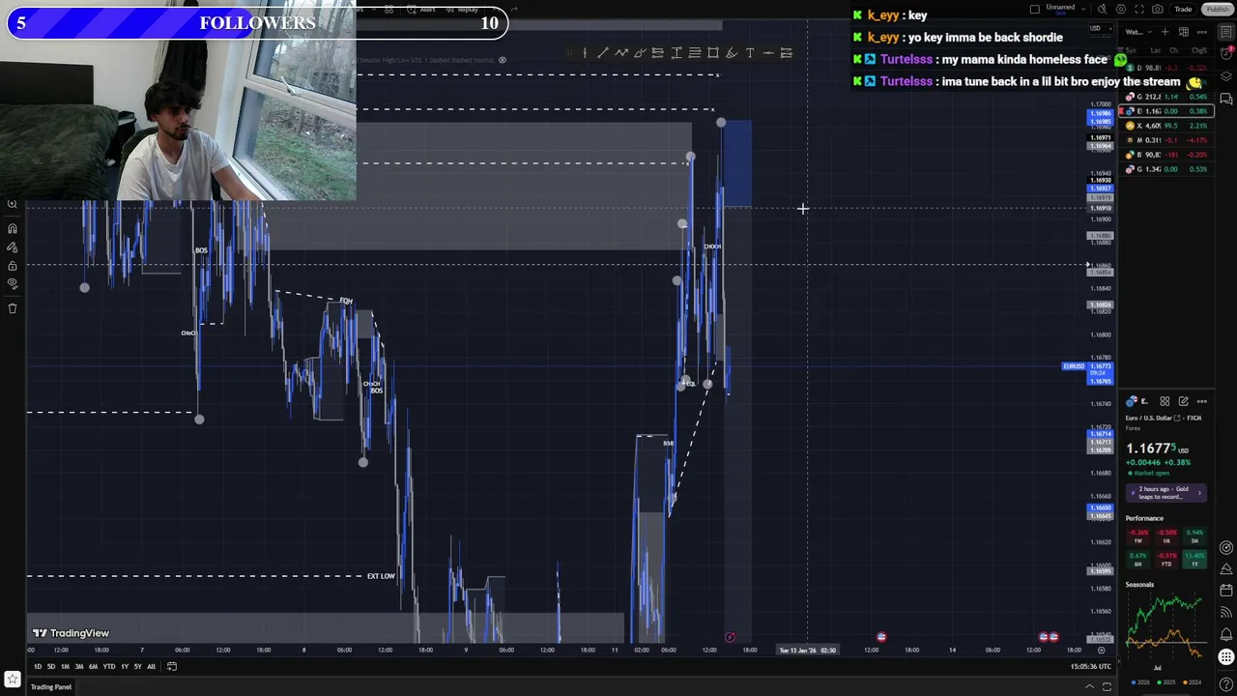Set date range to 1D

38,667
